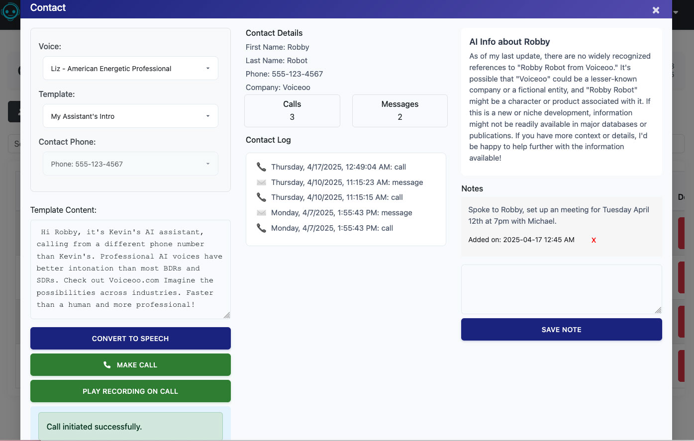This screenshot has width=694, height=441.
Task: Click the Make Call button
Action: (130, 365)
